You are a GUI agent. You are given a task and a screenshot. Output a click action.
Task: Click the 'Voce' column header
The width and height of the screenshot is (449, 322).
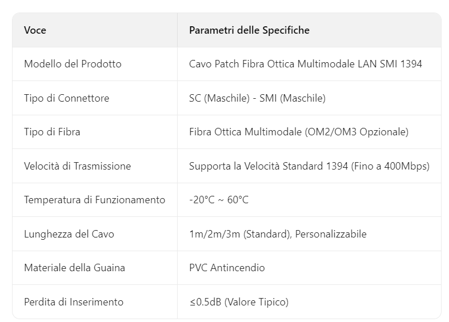click(x=35, y=30)
